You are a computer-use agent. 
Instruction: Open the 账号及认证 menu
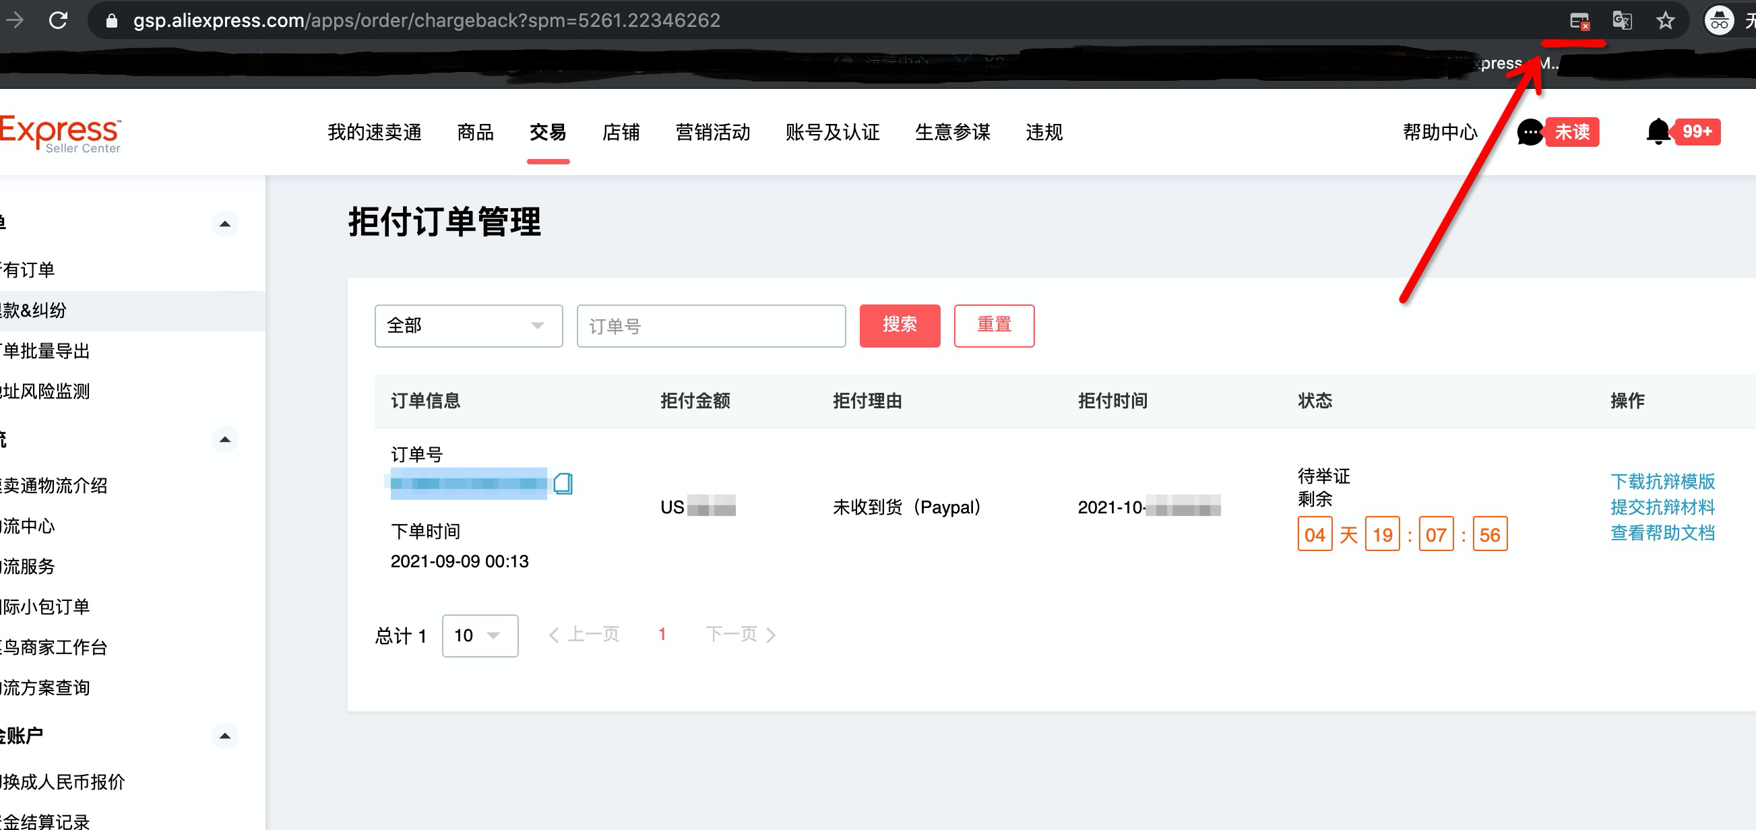[x=832, y=132]
